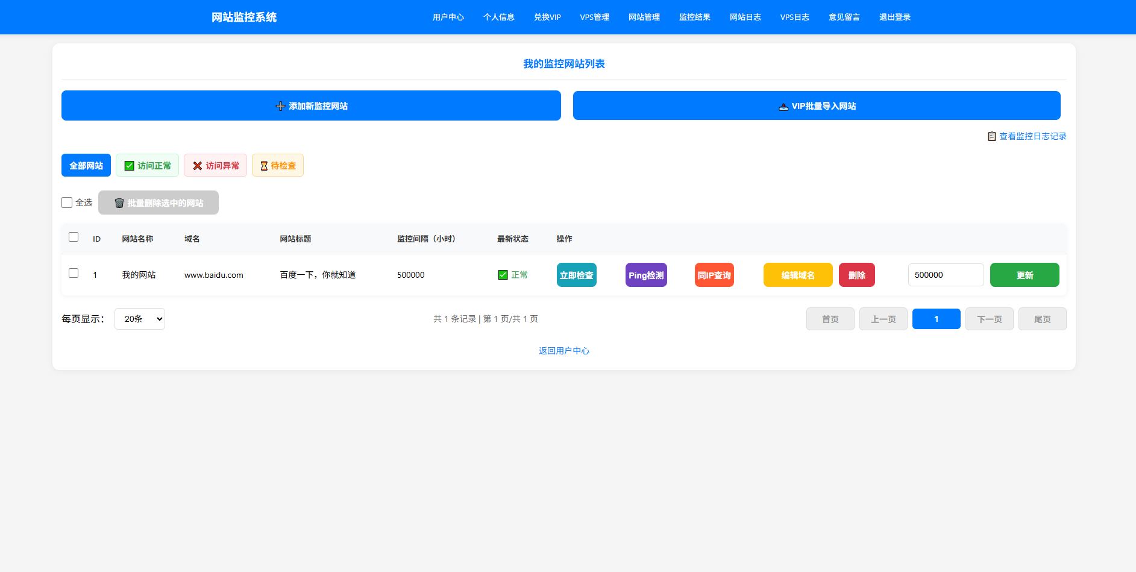Screen dimensions: 1136x572
Task: Click the green status check icon beside 正常
Action: click(503, 275)
